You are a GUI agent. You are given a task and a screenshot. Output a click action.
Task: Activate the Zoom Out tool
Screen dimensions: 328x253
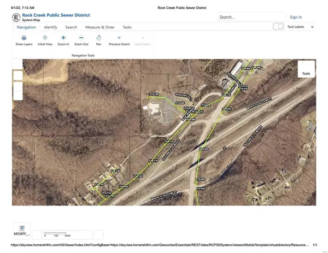81,40
